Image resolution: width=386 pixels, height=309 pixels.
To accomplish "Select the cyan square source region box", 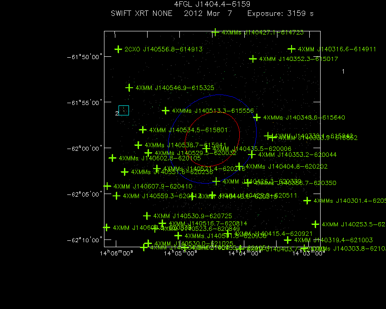I will [x=124, y=110].
